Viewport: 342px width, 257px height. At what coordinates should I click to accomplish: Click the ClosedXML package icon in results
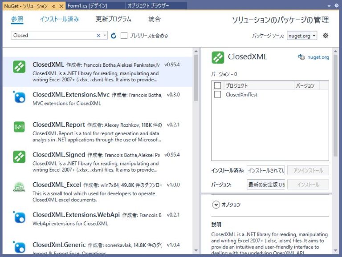[x=19, y=67]
